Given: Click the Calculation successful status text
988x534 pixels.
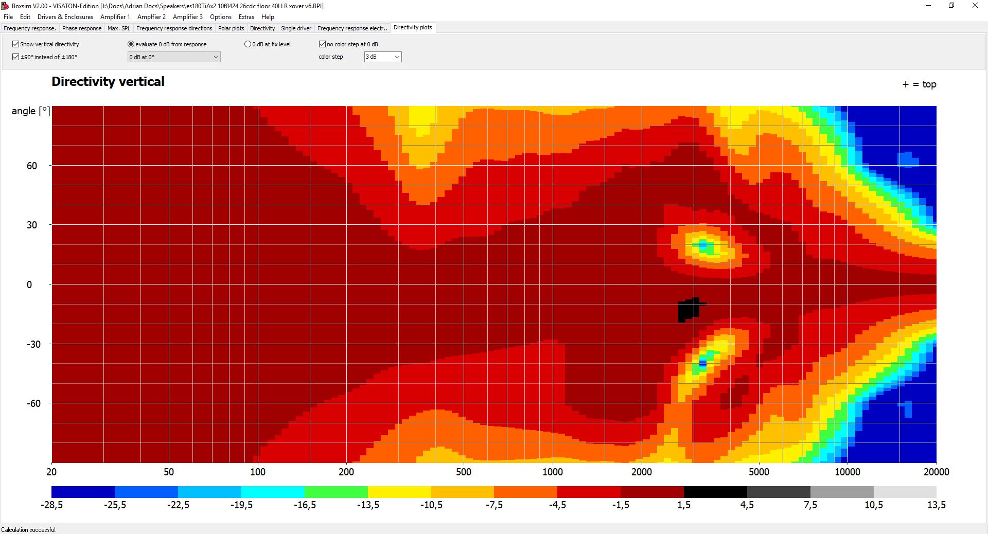Looking at the screenshot, I should tap(29, 529).
